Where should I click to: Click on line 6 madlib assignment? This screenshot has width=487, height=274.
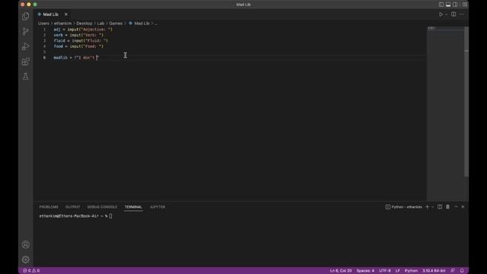pos(76,58)
